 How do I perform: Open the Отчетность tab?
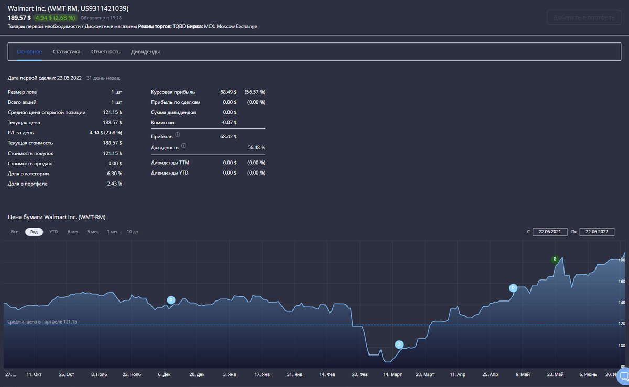[x=105, y=52]
